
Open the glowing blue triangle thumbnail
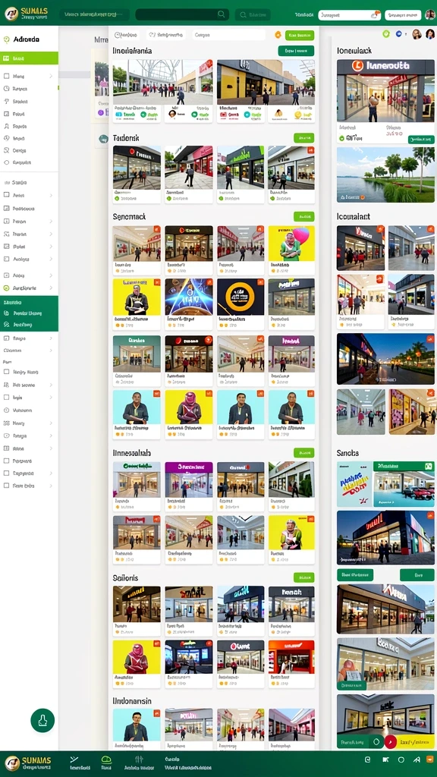(189, 297)
